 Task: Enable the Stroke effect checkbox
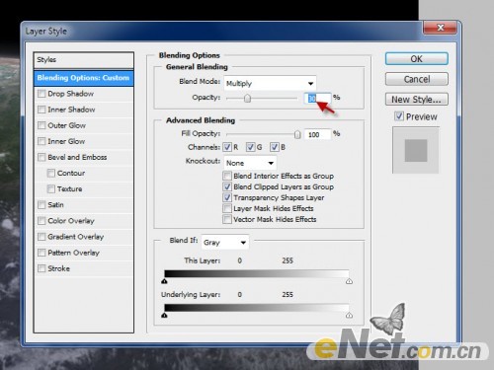point(41,268)
